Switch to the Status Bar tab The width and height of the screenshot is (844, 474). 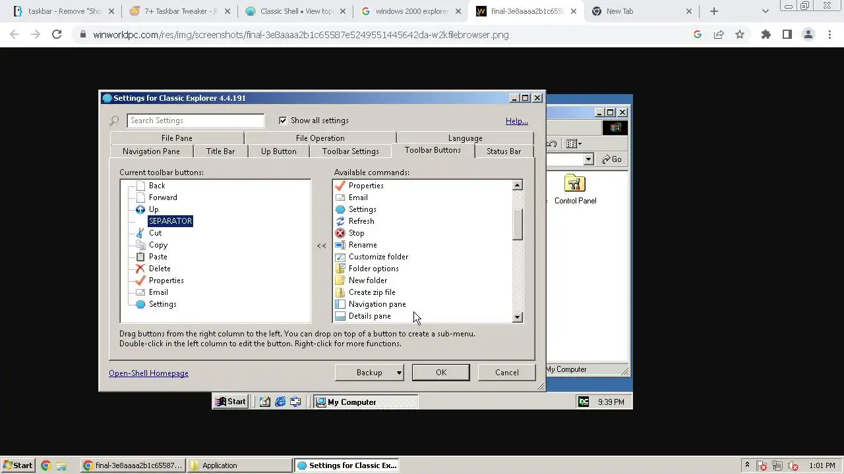coord(504,151)
